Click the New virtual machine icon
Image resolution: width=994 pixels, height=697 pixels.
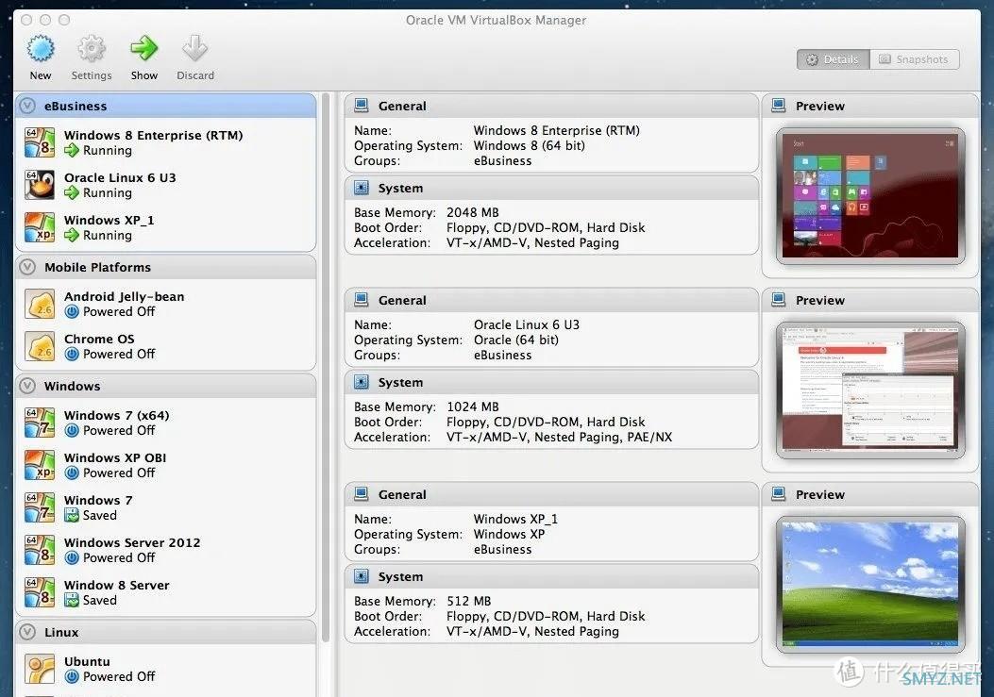(x=41, y=49)
